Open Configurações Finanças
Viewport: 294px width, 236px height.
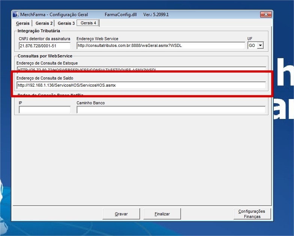click(x=252, y=214)
